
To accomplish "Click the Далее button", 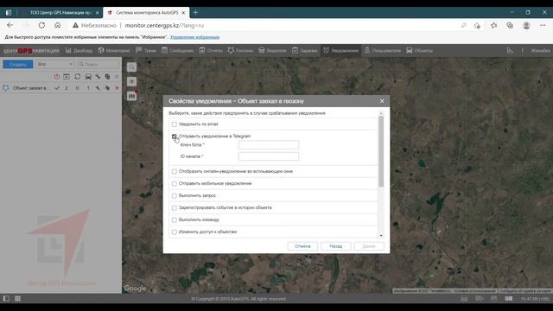I will coord(369,246).
